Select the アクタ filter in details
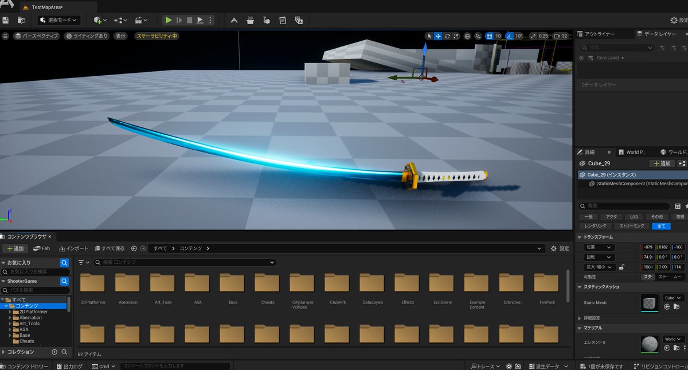This screenshot has height=370, width=688. pos(612,217)
